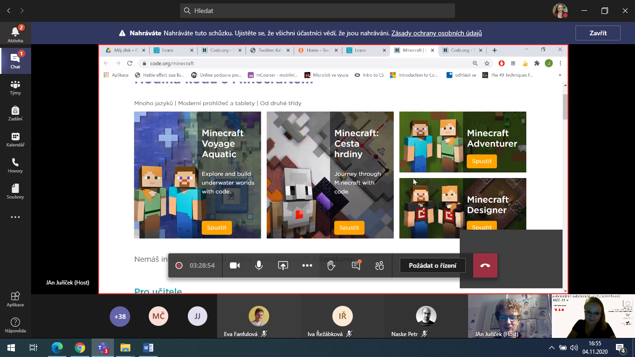Open Hovory calls section
The width and height of the screenshot is (635, 357).
tap(15, 165)
